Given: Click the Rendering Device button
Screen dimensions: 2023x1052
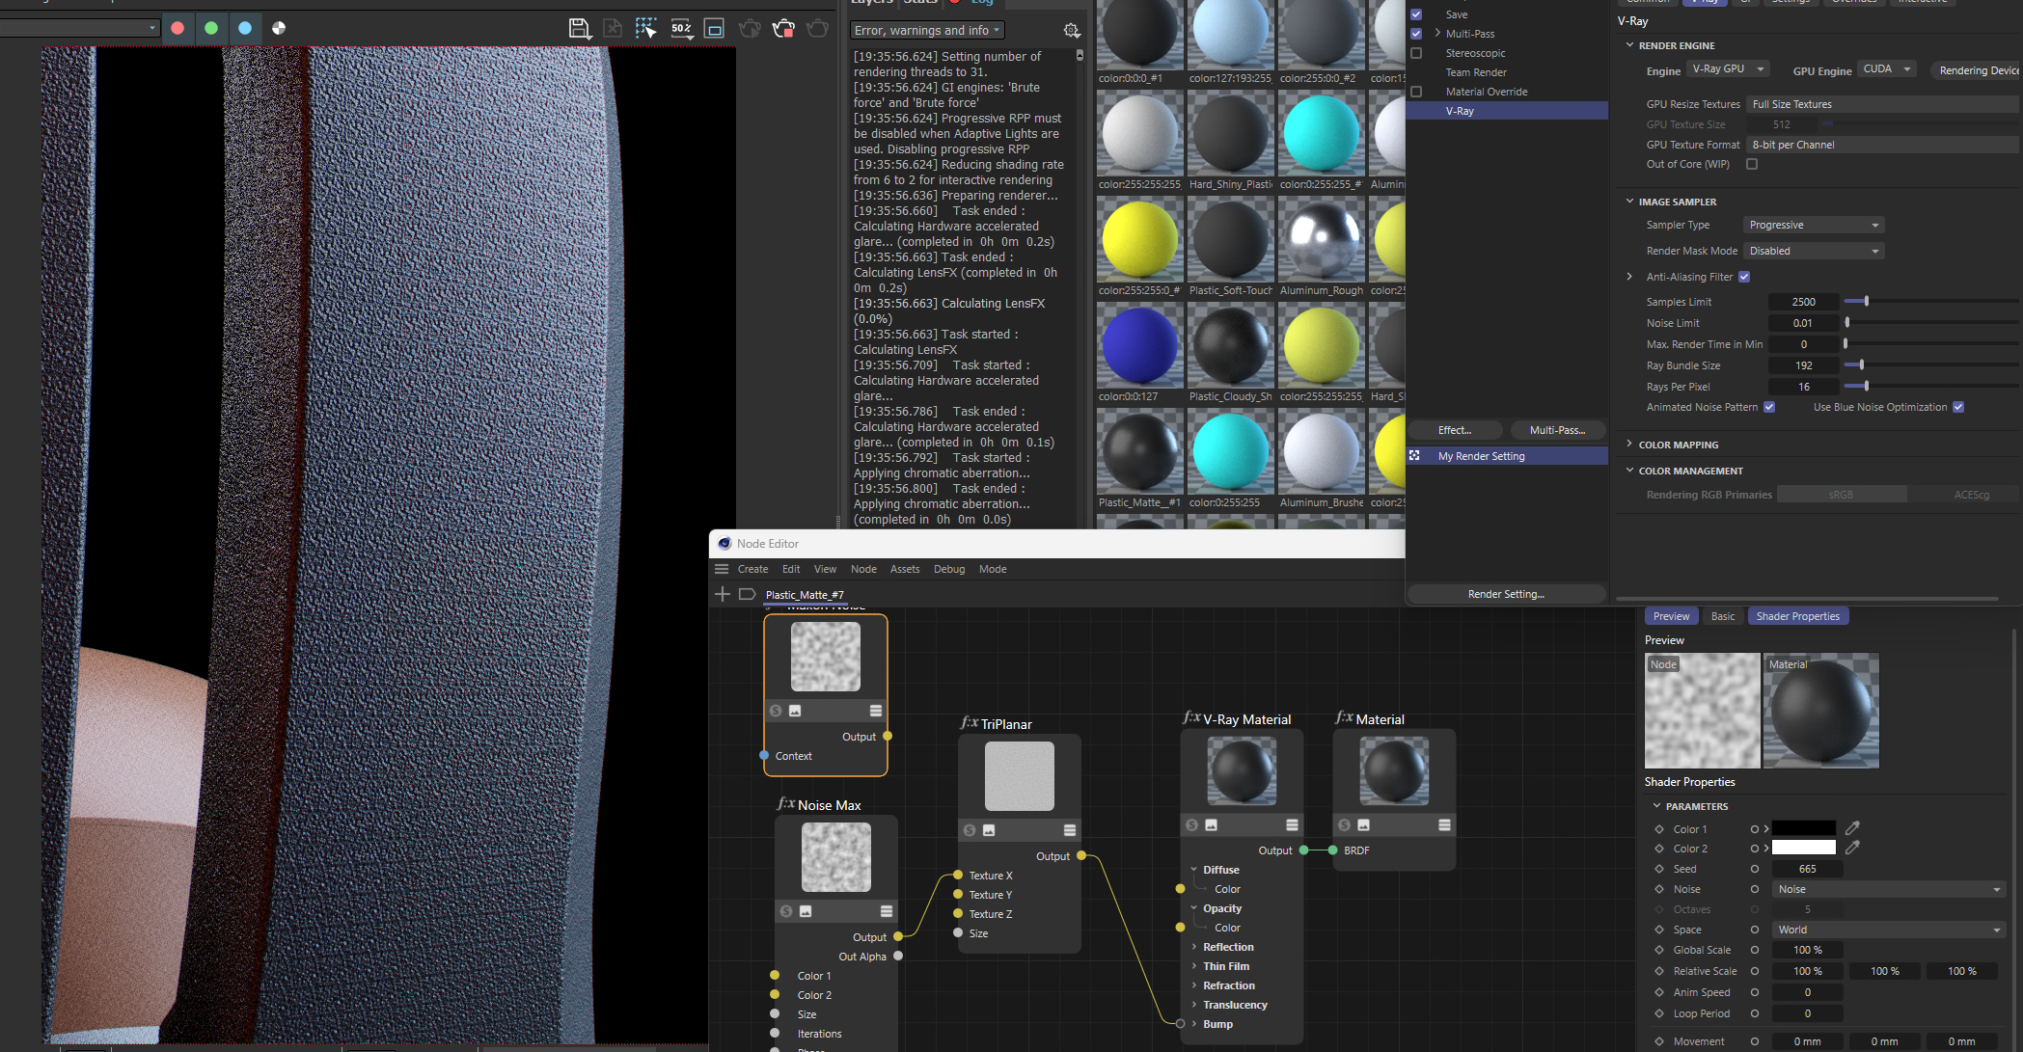Looking at the screenshot, I should pos(1977,70).
